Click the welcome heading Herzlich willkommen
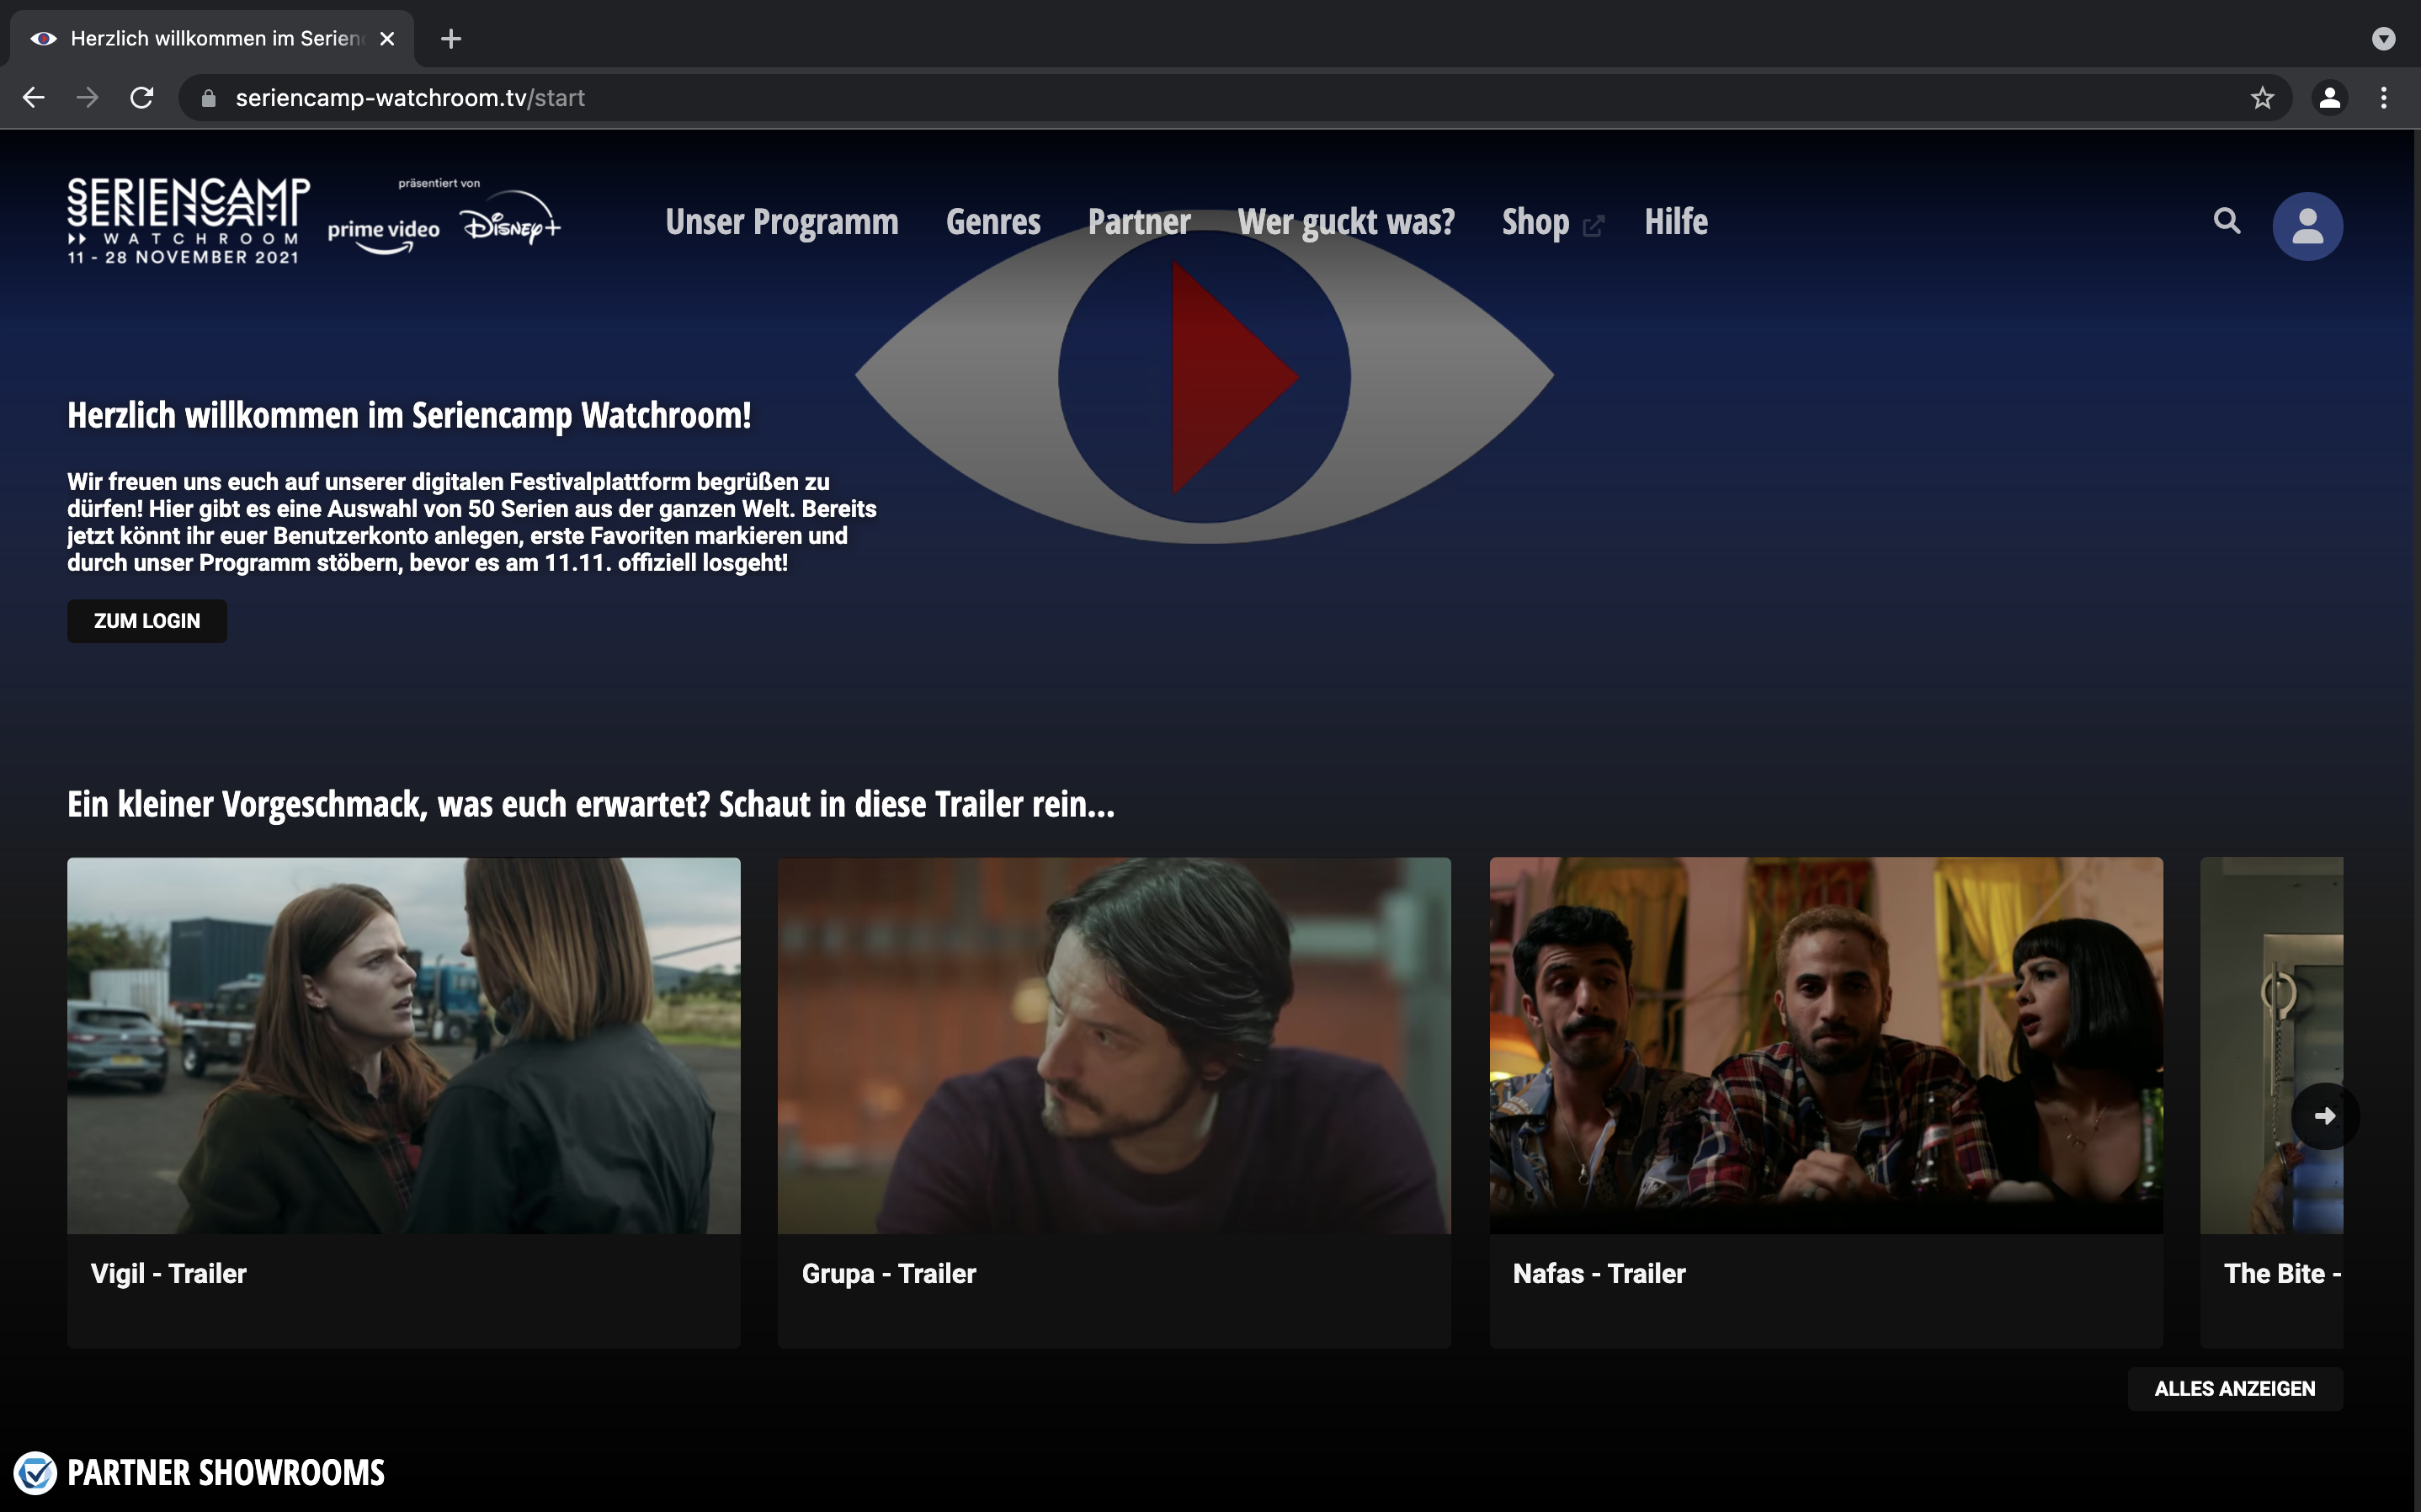Screen dimensions: 2421x1512 point(409,415)
